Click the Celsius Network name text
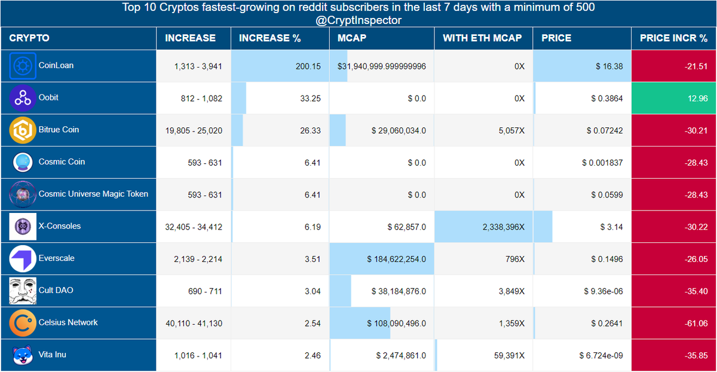Image resolution: width=717 pixels, height=372 pixels. coord(68,322)
